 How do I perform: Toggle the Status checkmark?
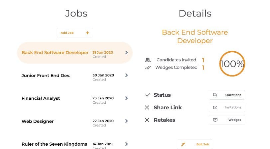point(148,95)
